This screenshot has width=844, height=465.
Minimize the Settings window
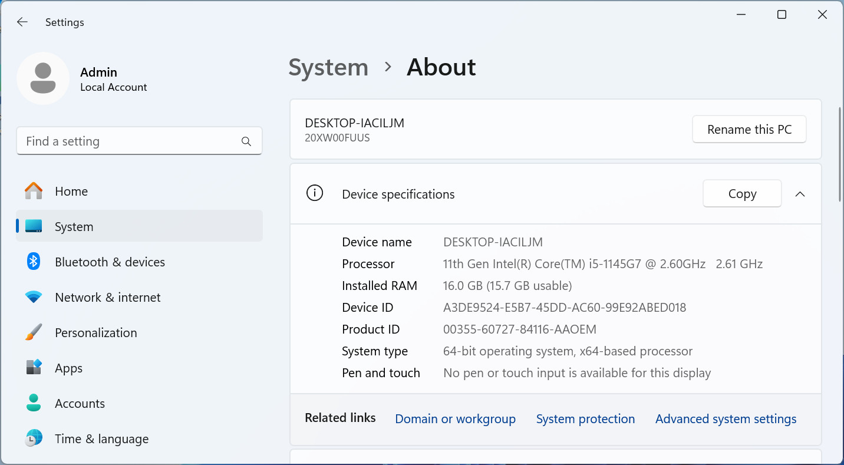click(741, 15)
